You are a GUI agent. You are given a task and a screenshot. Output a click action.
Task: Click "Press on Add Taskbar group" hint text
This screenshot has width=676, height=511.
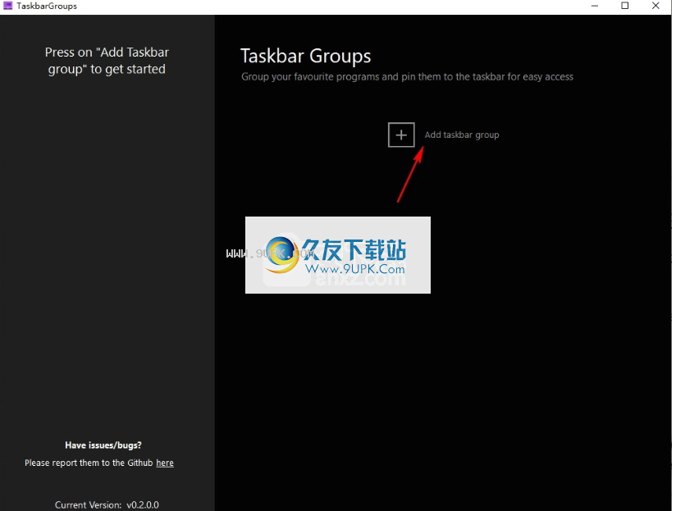point(107,61)
